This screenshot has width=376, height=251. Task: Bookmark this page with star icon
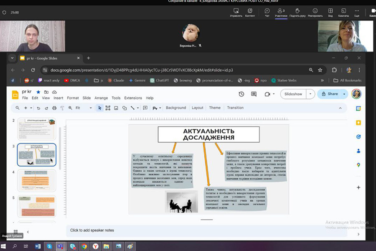(x=320, y=70)
